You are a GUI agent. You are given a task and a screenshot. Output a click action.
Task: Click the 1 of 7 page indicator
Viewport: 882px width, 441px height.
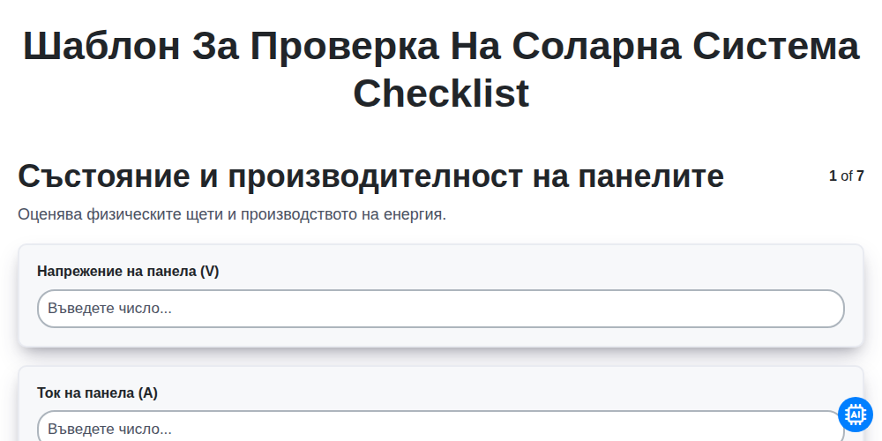(x=847, y=176)
